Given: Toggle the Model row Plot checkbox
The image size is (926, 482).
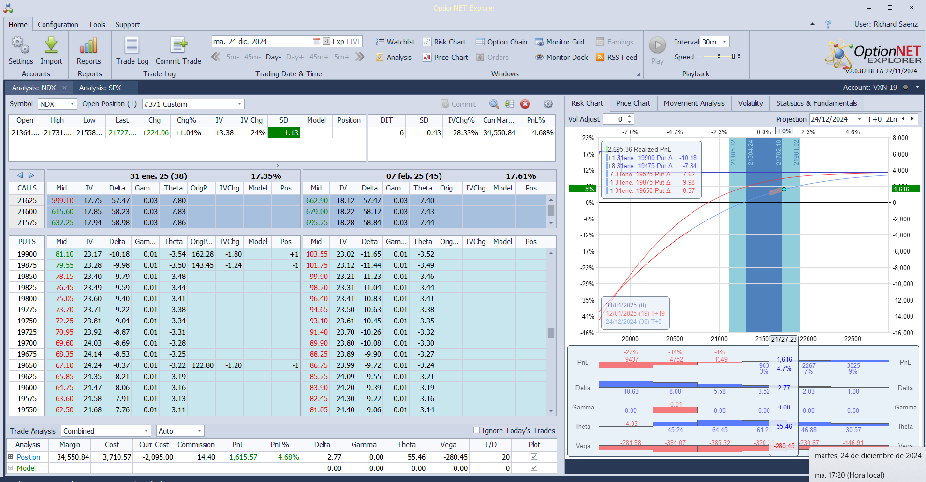Looking at the screenshot, I should coord(534,468).
